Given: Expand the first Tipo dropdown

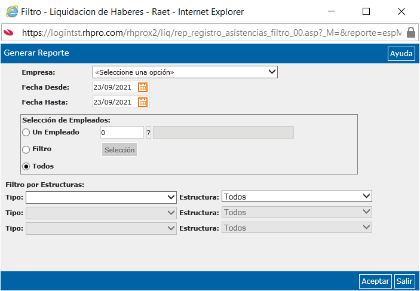Looking at the screenshot, I should 101,197.
